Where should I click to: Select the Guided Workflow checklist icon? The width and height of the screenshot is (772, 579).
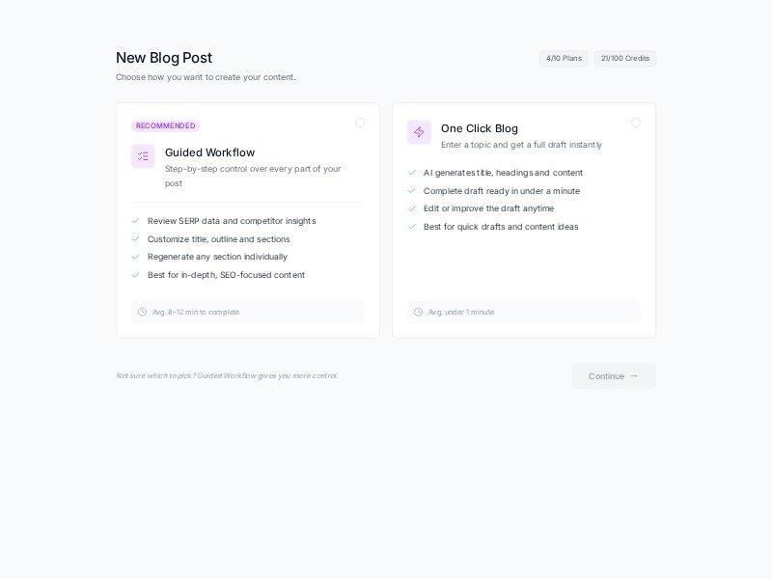point(142,155)
